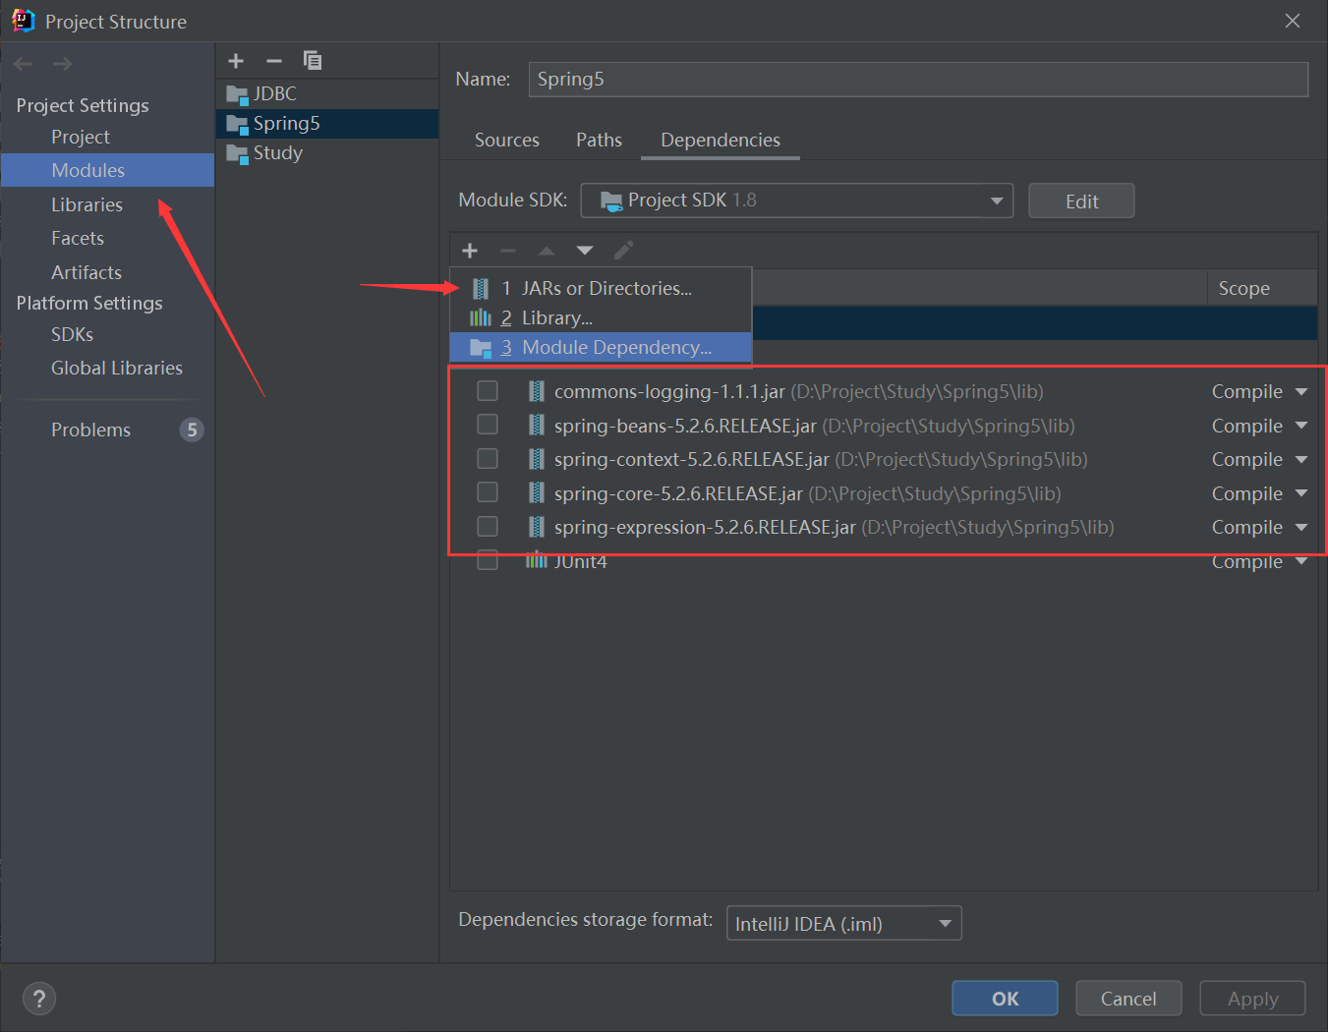
Task: Click the Edit SDK button
Action: [x=1081, y=201]
